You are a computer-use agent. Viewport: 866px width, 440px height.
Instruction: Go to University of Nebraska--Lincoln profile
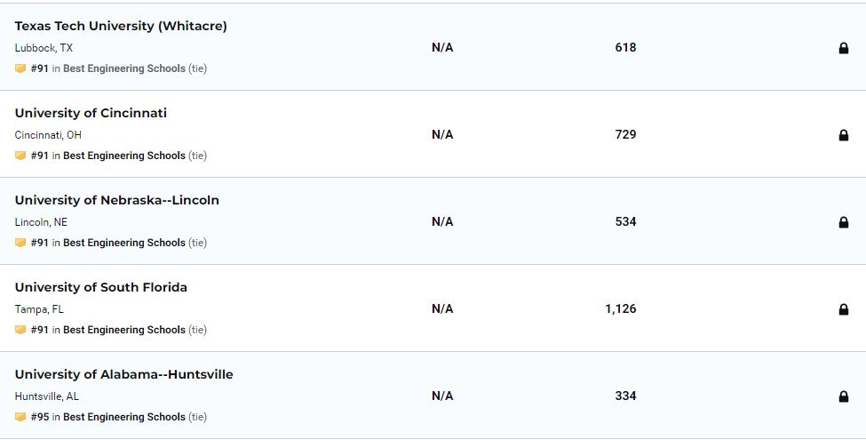(116, 200)
